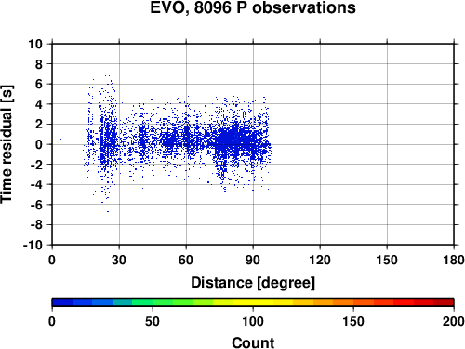Click the dark red colorbar segment near 200

(x=444, y=302)
